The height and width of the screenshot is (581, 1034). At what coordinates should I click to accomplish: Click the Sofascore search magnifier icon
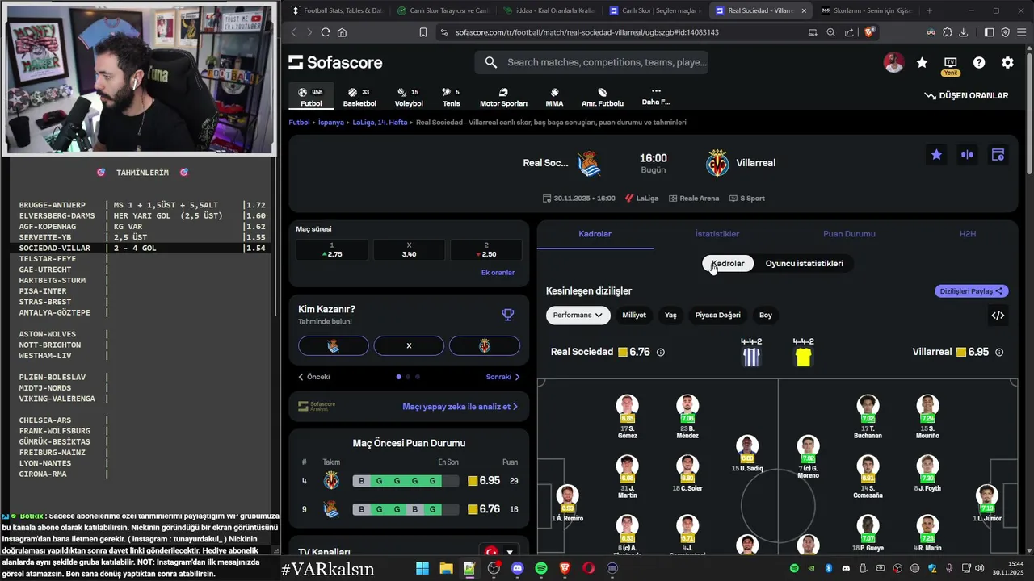tap(491, 62)
